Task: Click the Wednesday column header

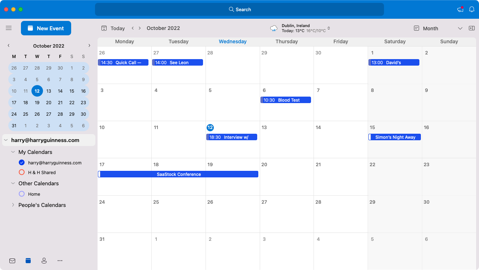Action: [x=233, y=41]
